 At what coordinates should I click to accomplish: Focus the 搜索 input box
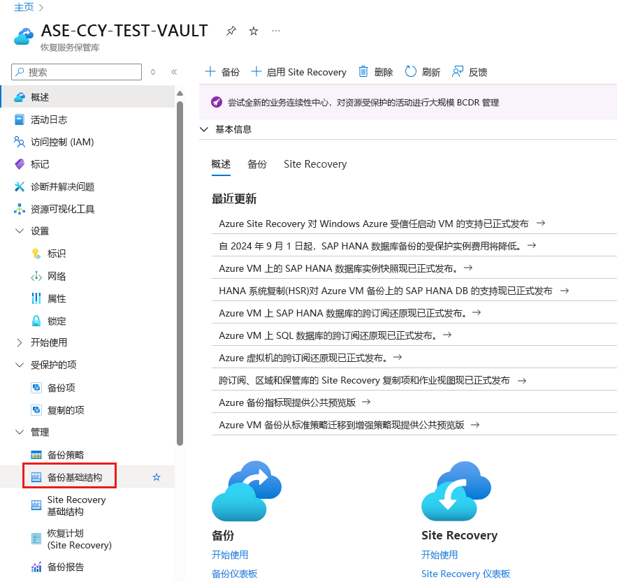(76, 72)
